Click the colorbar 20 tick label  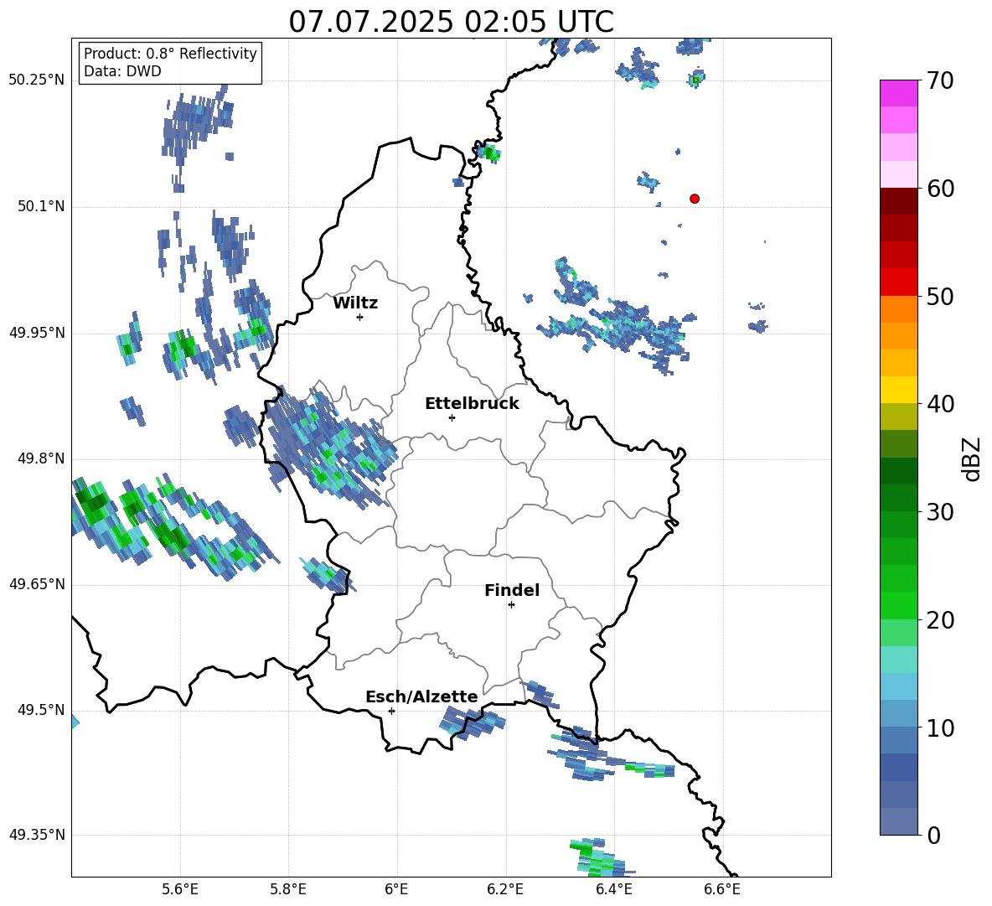pos(940,620)
